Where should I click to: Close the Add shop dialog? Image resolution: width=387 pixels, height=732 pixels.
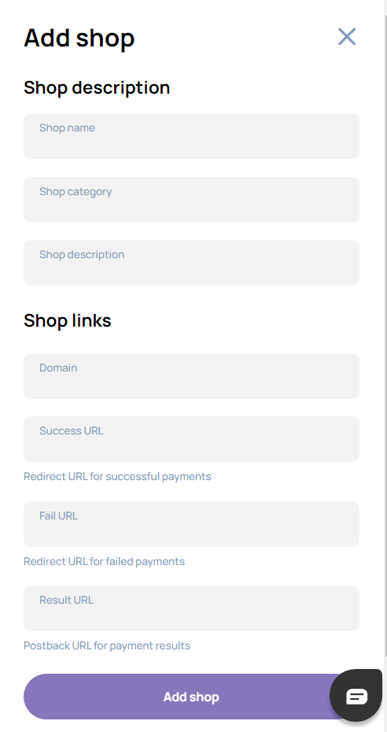(x=347, y=36)
